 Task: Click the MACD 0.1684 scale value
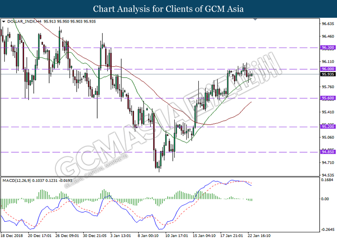click(327, 180)
